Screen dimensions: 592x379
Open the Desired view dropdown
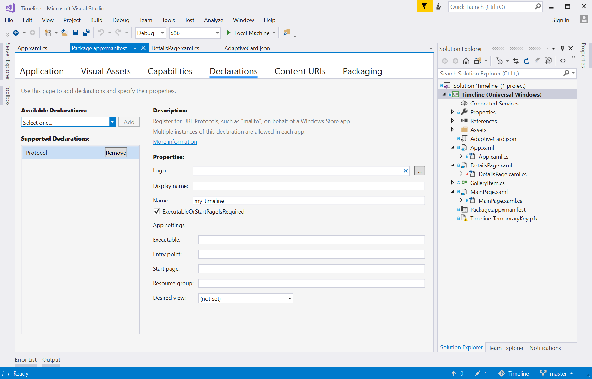click(290, 298)
